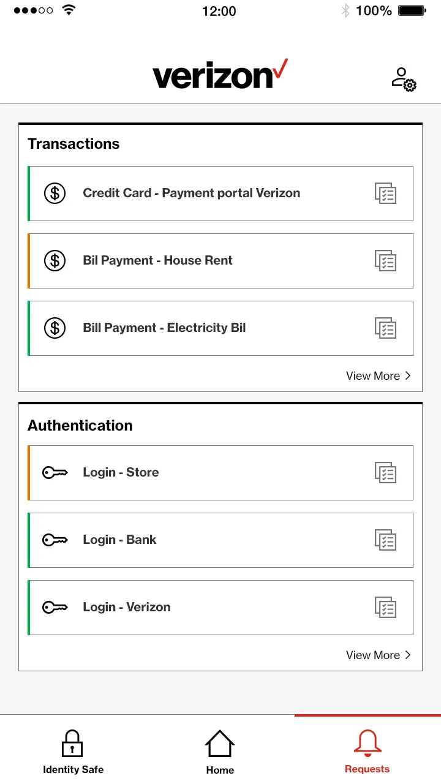Tap dollar icon beside House Rent payment

[55, 261]
